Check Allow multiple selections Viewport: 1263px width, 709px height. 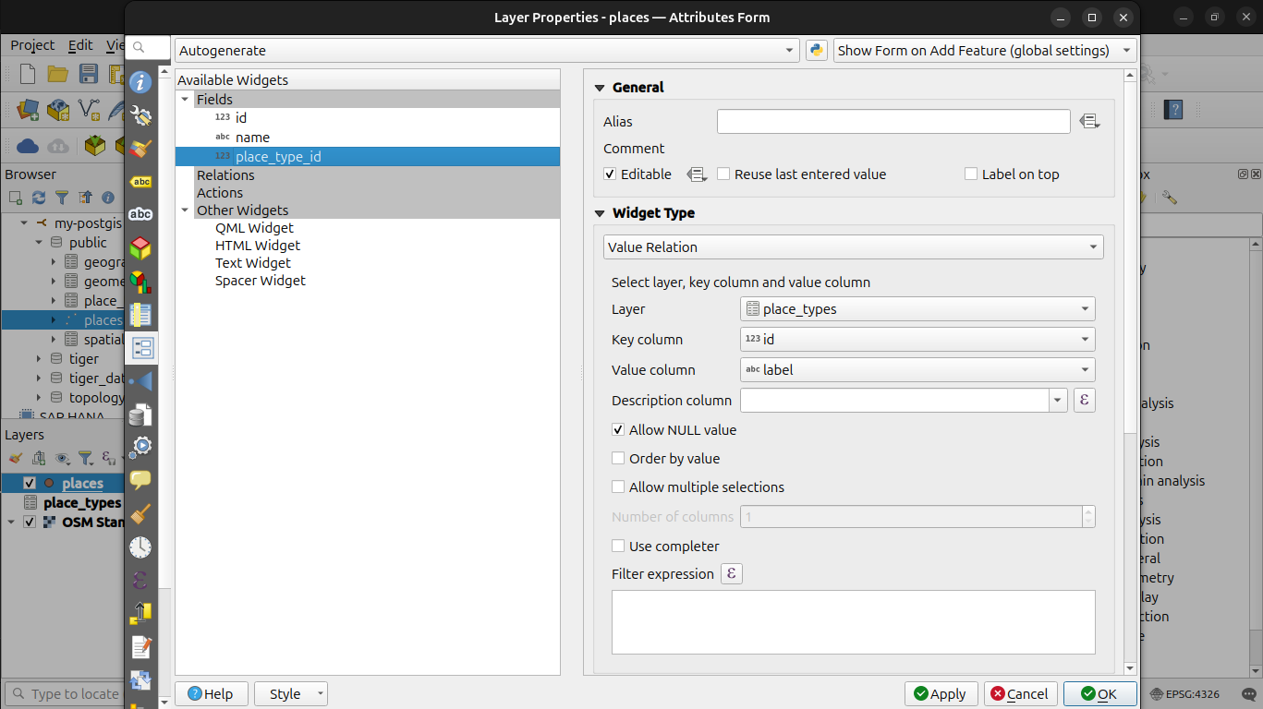(617, 487)
